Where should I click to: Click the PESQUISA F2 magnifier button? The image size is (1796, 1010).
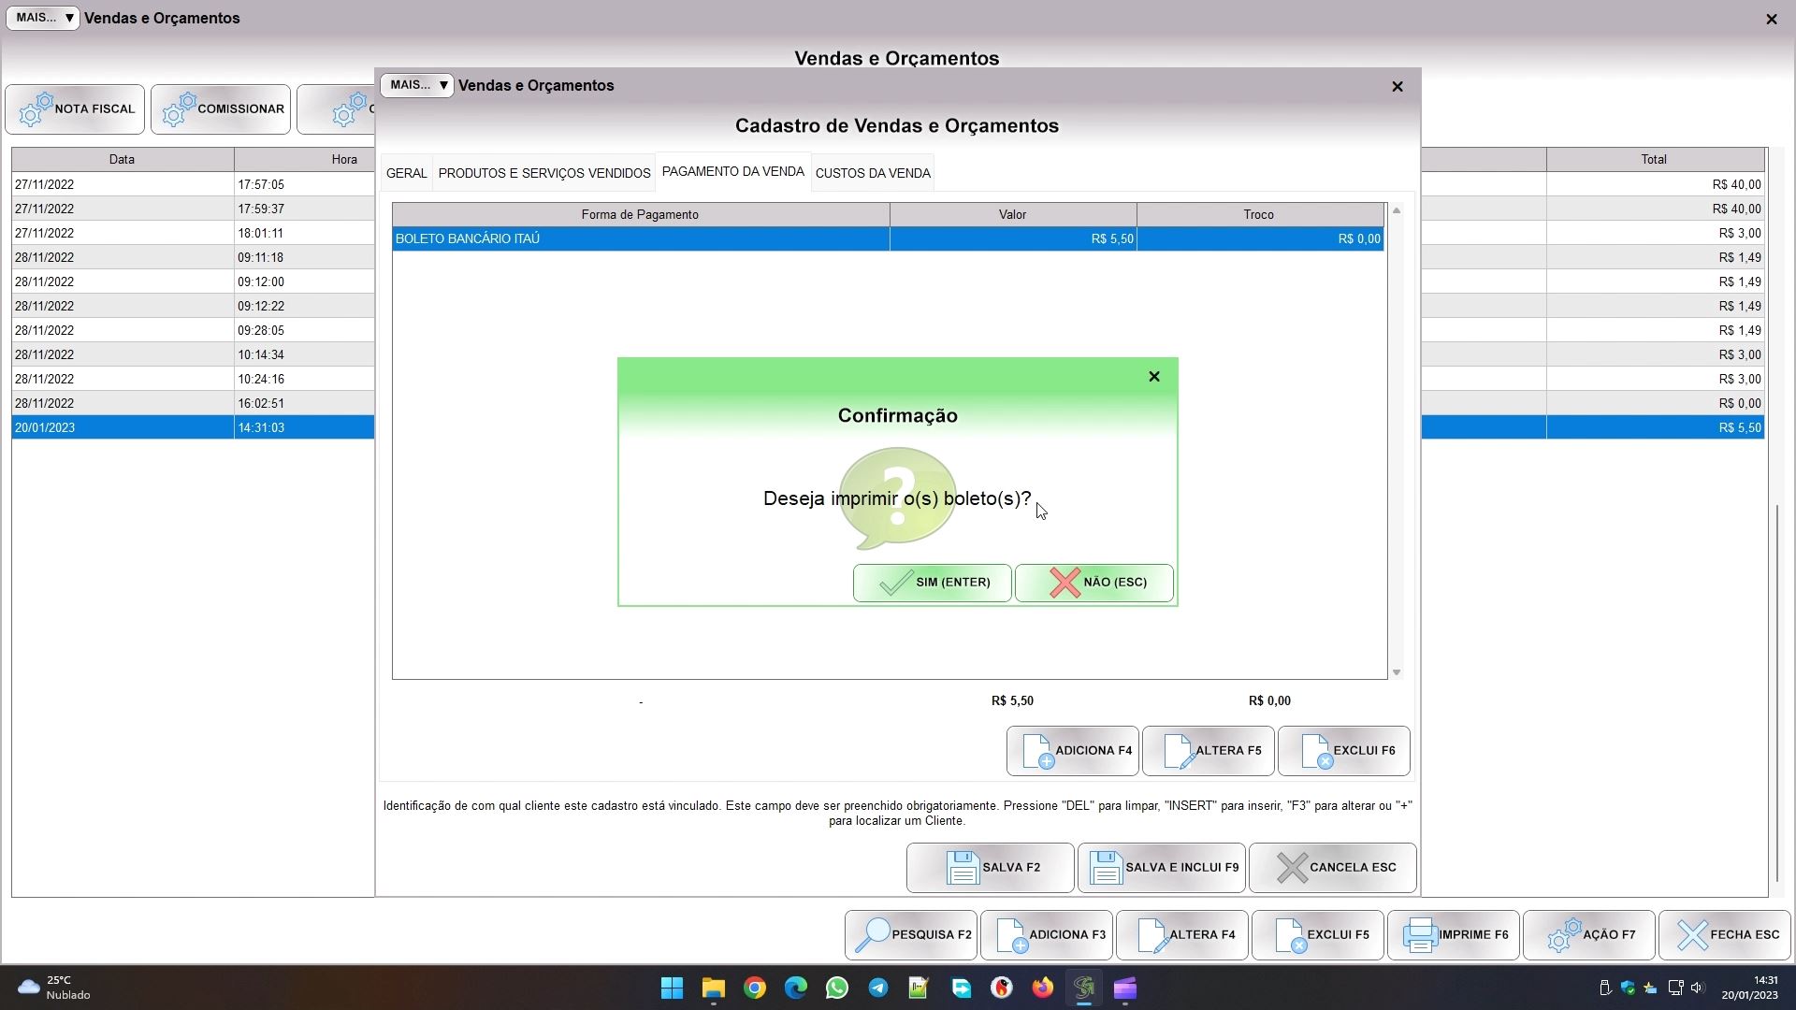[910, 935]
